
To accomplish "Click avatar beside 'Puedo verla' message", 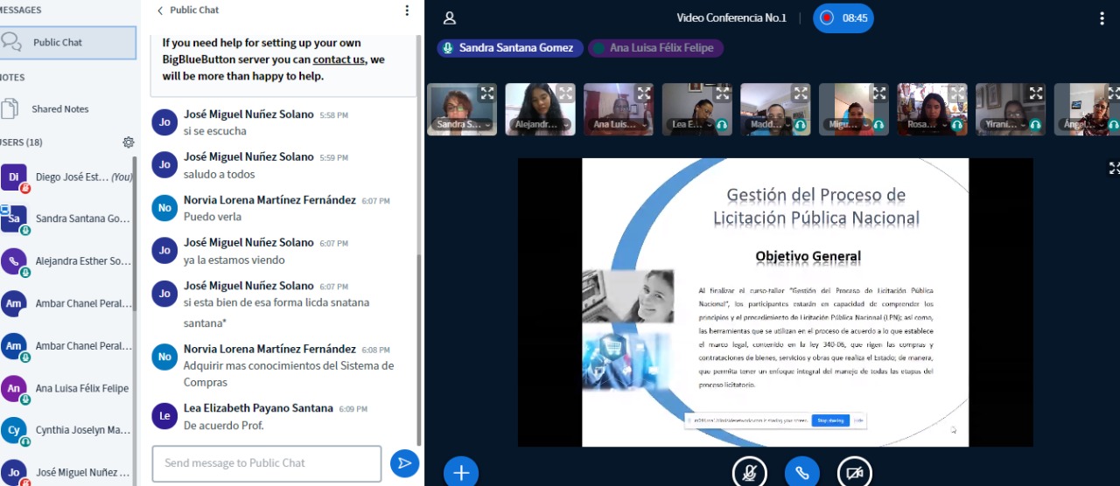I will pos(164,208).
